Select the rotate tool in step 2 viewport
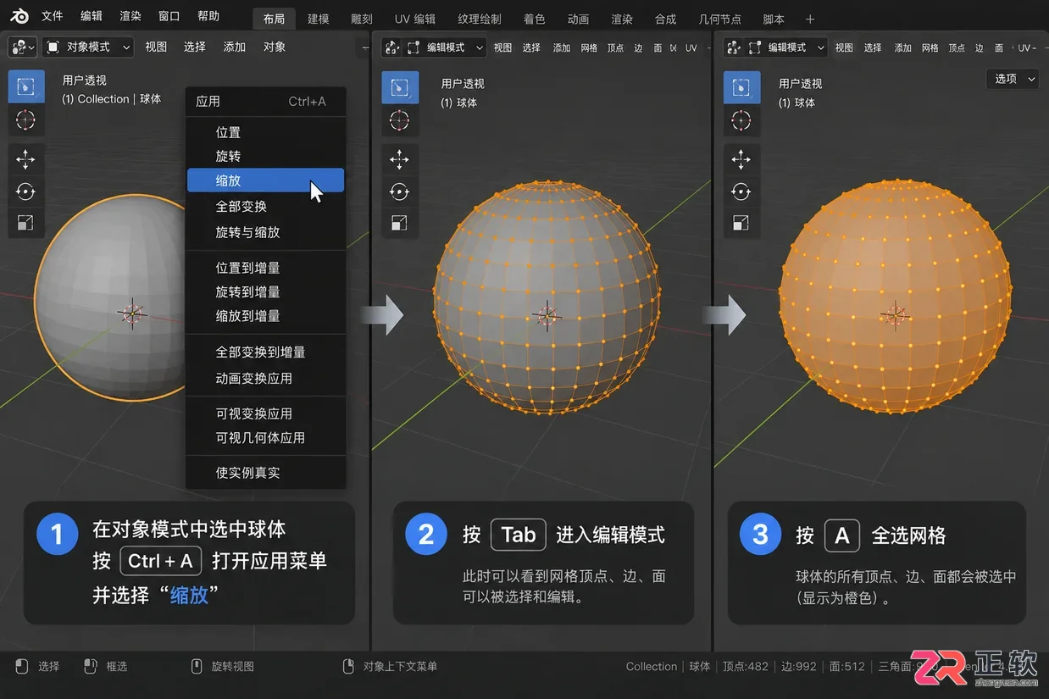Image resolution: width=1049 pixels, height=699 pixels. [399, 191]
